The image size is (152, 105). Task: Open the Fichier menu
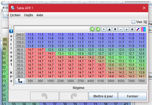tap(15, 15)
